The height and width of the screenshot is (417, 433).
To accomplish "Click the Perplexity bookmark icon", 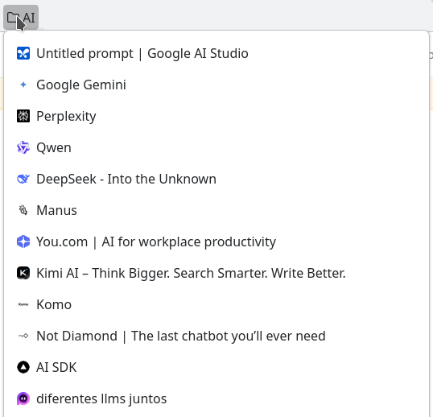I will 23,116.
